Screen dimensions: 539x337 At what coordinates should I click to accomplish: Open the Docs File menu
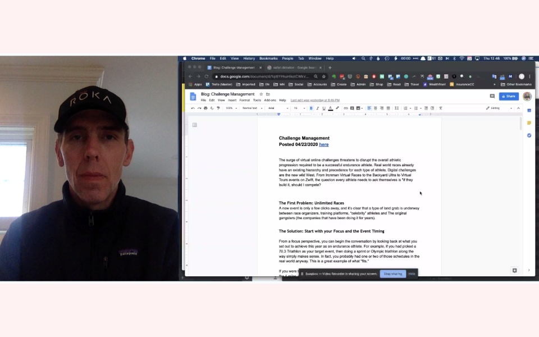203,101
